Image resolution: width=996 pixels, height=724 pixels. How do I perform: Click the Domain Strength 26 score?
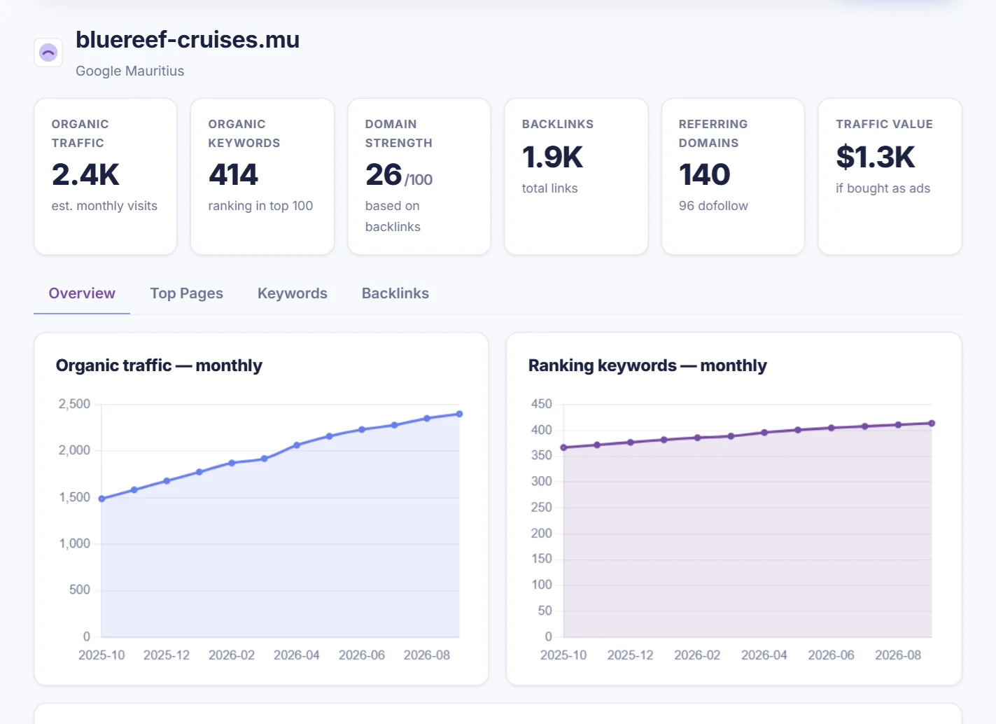tap(384, 175)
